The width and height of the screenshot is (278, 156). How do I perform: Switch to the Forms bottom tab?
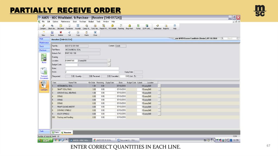pos(55,132)
